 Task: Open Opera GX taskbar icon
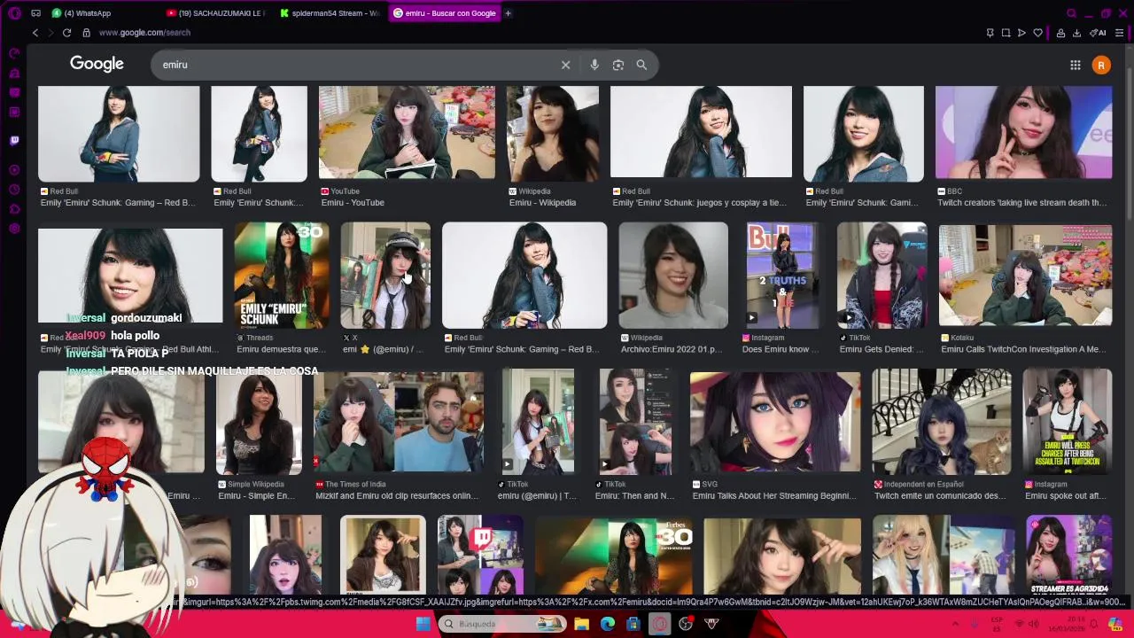(x=659, y=624)
